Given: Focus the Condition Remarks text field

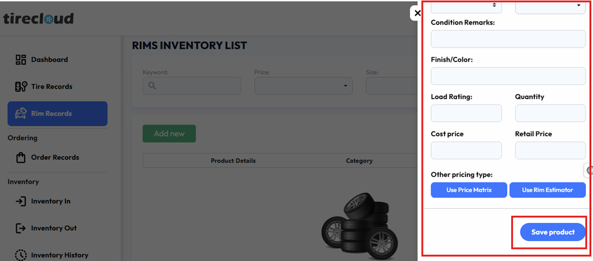Looking at the screenshot, I should point(508,39).
